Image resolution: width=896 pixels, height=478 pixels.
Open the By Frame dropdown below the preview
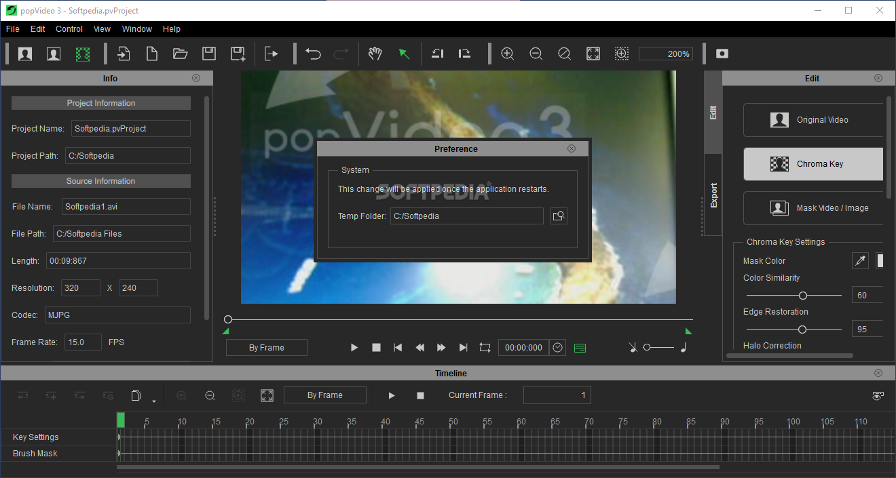pyautogui.click(x=267, y=348)
